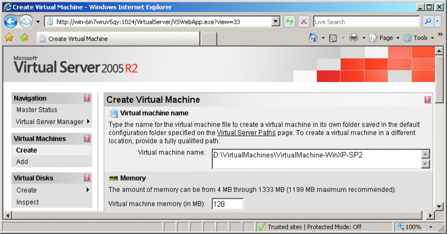Expand the toolbar overflow chevron
This screenshot has width=447, height=234.
(440, 34)
